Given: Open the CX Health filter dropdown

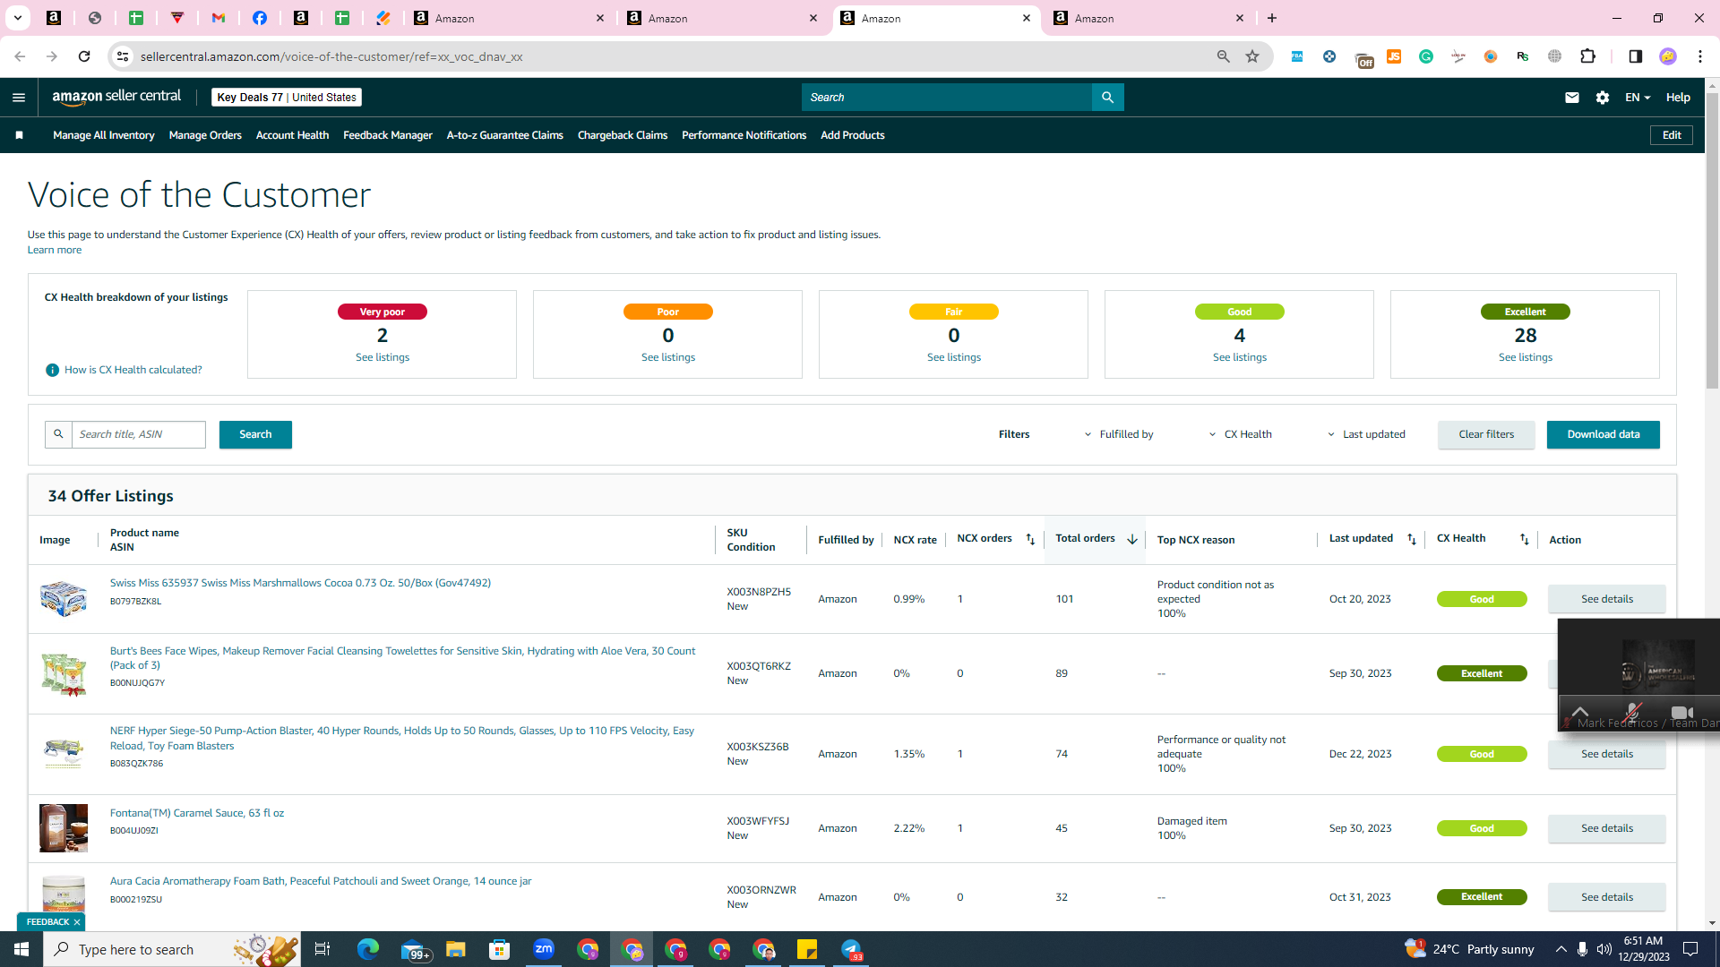Looking at the screenshot, I should [1241, 434].
